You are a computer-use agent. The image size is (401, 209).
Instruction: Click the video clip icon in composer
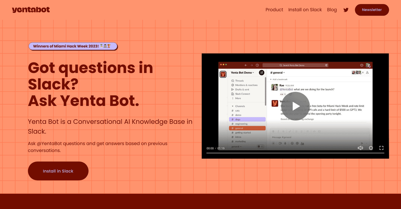coord(280,143)
